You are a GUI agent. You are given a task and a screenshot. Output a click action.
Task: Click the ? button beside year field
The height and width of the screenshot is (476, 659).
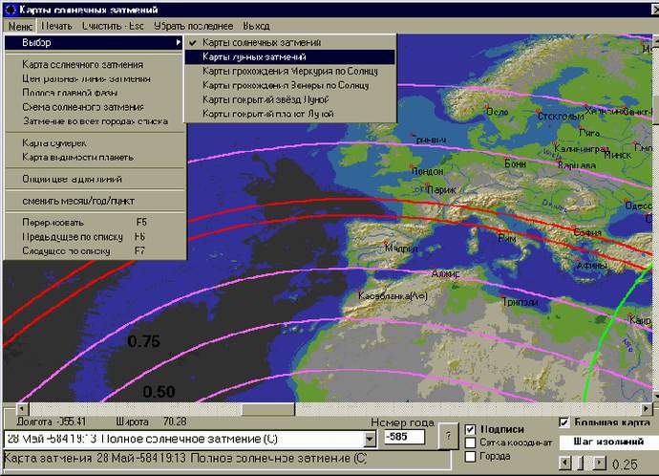[448, 436]
